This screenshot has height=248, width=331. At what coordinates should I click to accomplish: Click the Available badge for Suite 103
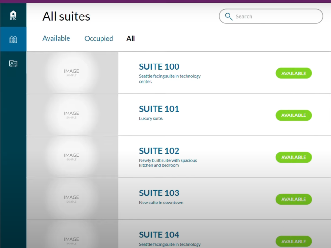(x=294, y=199)
